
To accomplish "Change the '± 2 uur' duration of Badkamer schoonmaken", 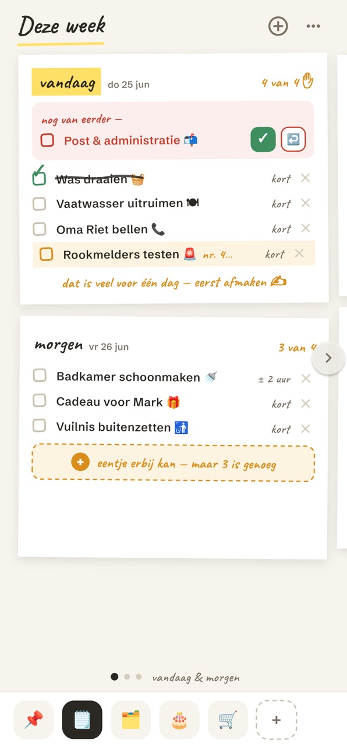I will coord(275,379).
